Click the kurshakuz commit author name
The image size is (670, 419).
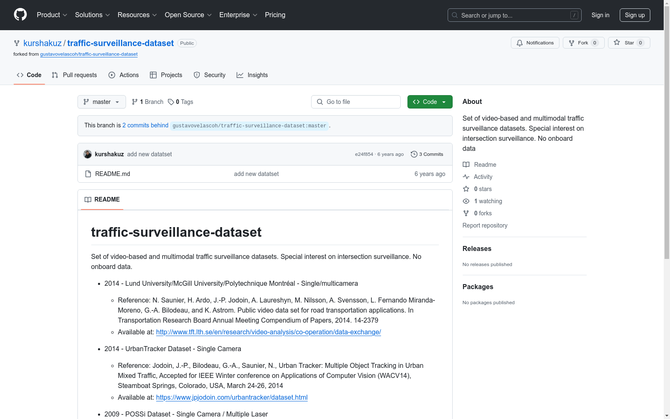(x=109, y=154)
